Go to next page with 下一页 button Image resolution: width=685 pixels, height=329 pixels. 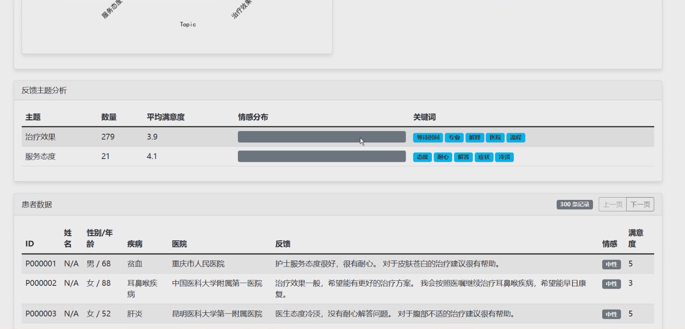click(640, 204)
